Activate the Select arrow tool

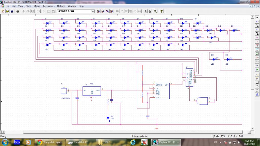pos(257,17)
